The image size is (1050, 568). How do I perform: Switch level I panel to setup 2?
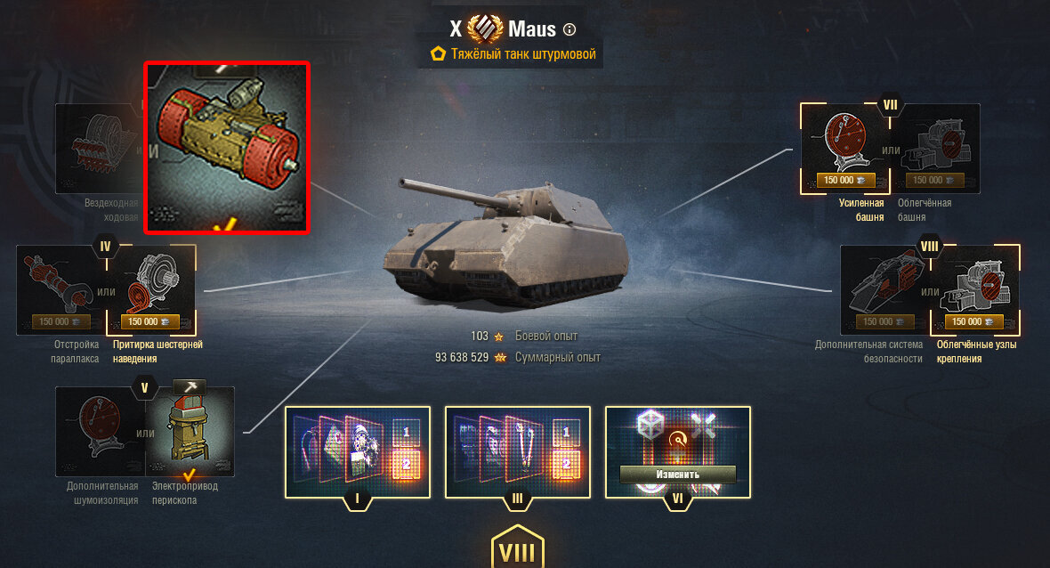coord(406,464)
